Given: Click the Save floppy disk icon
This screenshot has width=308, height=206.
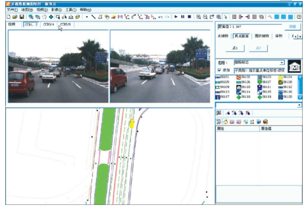Looking at the screenshot, I should (22, 17).
